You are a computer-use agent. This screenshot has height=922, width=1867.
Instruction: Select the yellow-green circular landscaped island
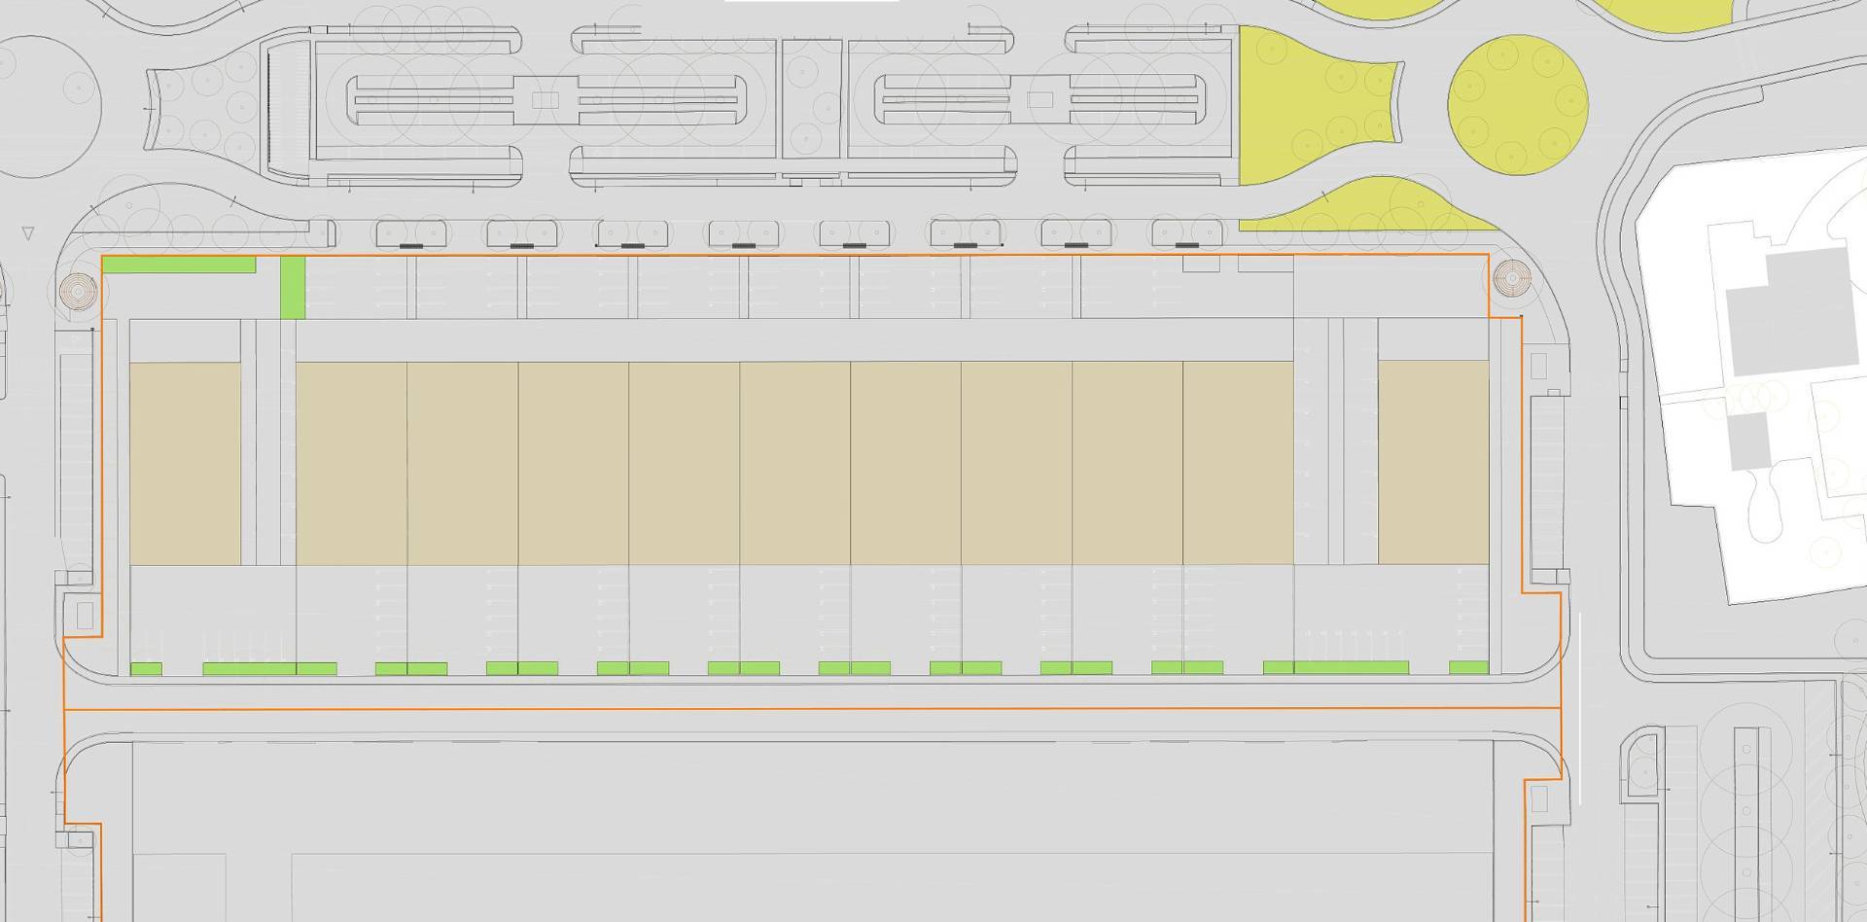[x=1518, y=106]
